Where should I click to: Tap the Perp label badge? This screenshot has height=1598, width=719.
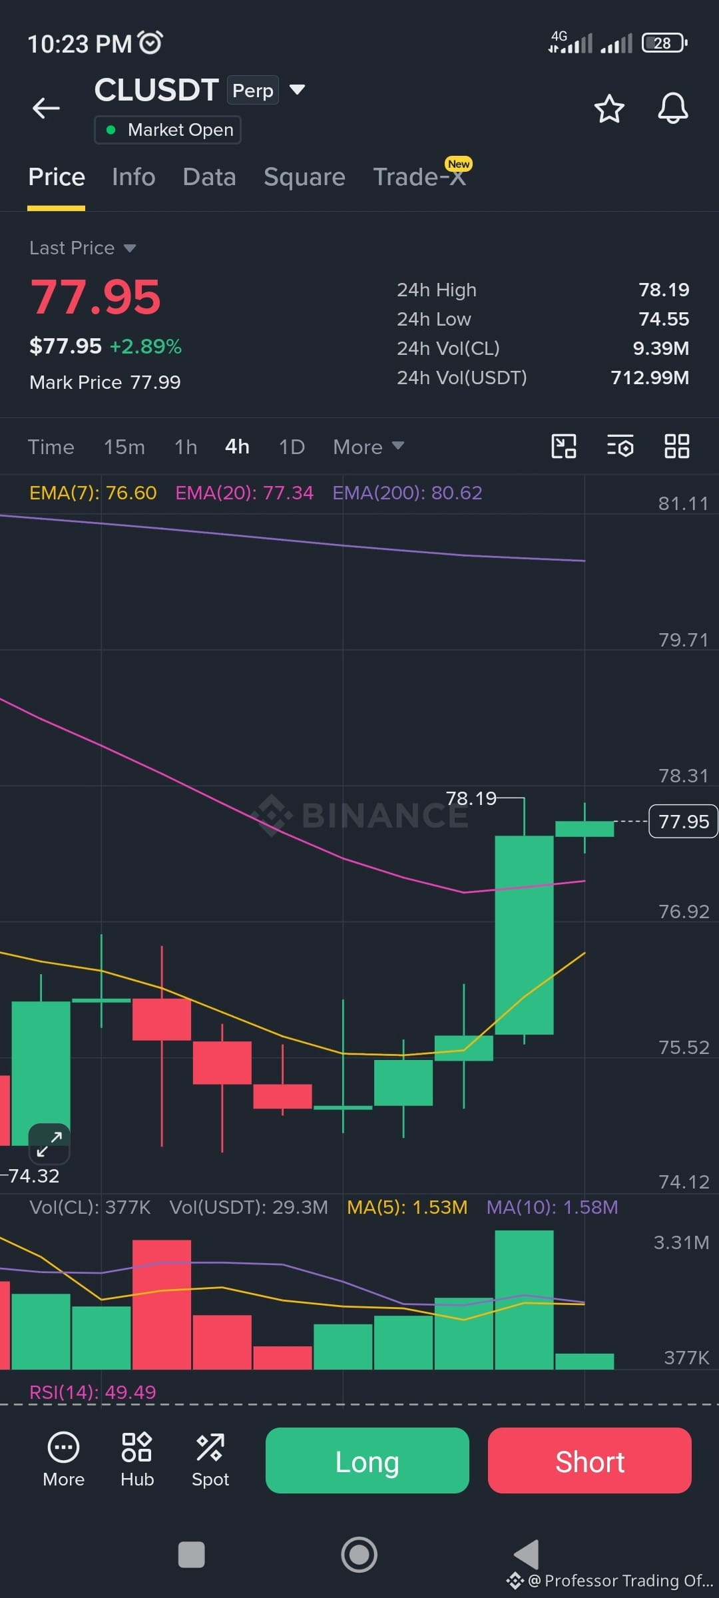253,90
